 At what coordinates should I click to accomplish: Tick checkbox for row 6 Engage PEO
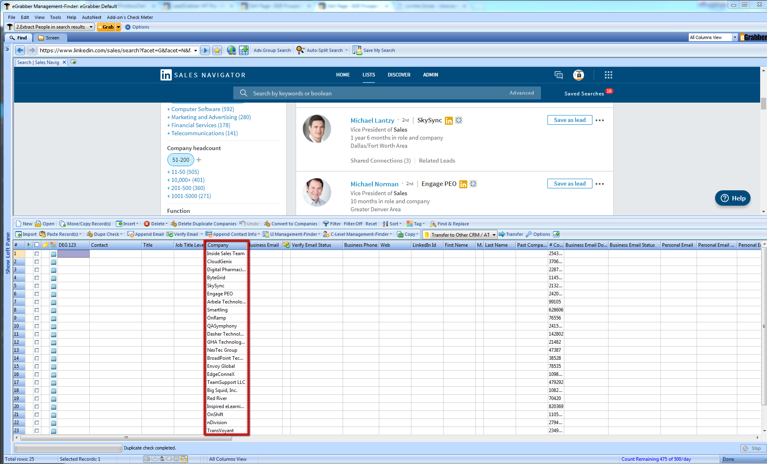pos(37,294)
